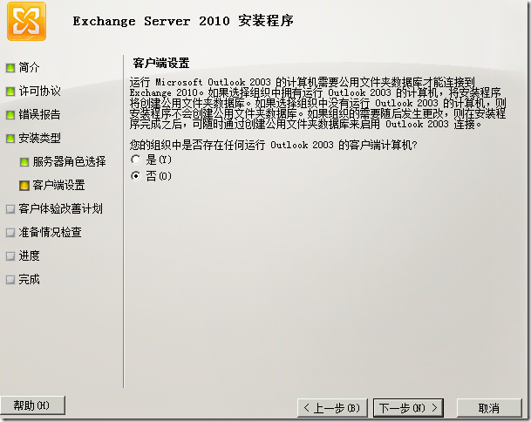This screenshot has width=531, height=422.
Task: Open the 简介 step
Action: [x=29, y=67]
